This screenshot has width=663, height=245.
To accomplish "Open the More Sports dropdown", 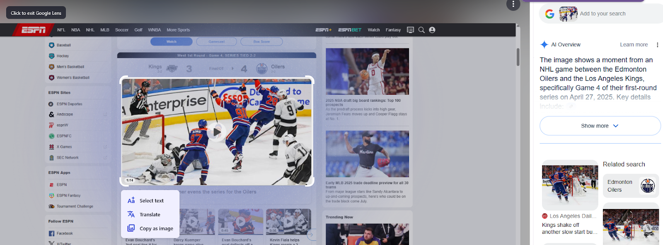I will point(178,30).
